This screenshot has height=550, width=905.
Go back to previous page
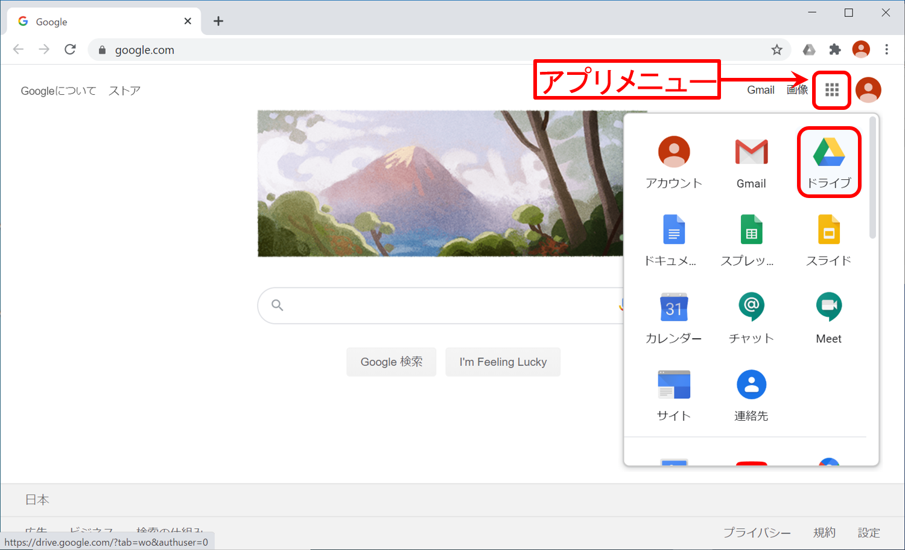tap(18, 50)
